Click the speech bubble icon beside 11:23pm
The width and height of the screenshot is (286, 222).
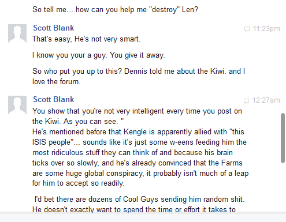[247, 29]
